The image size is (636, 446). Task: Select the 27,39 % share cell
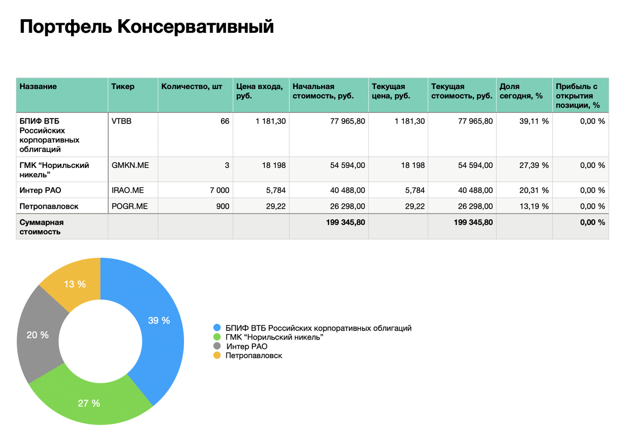[525, 170]
